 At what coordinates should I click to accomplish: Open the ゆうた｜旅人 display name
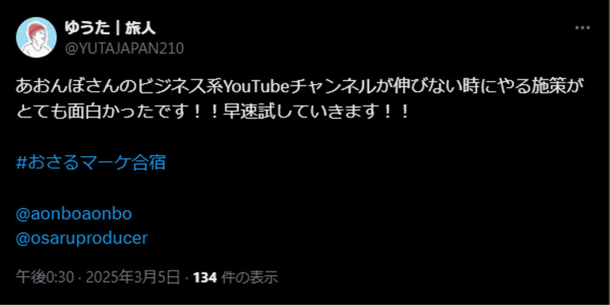tap(110, 27)
